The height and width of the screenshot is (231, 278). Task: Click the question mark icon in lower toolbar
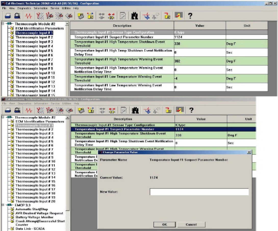coord(191,110)
